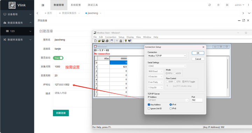Select the IPv6 radio button

(x=171, y=108)
